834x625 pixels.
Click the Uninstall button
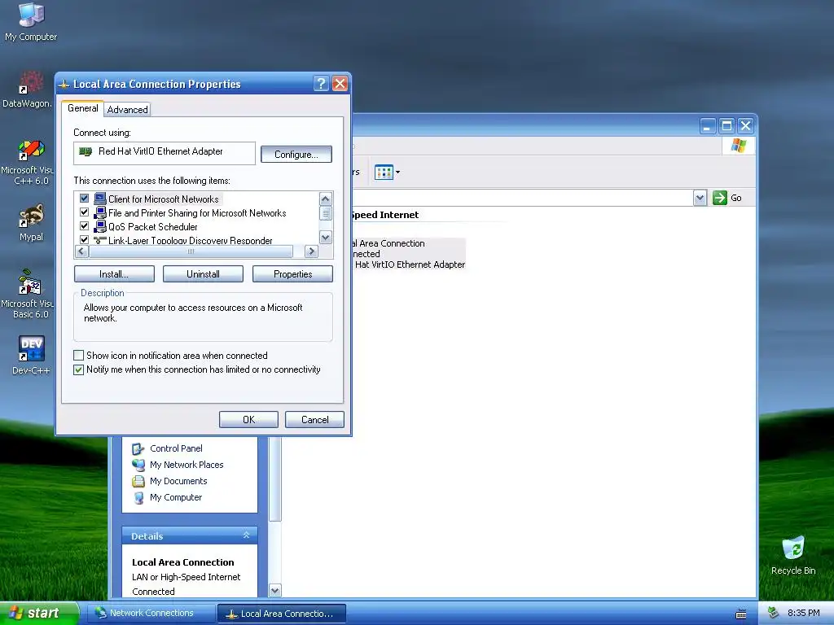(x=203, y=273)
